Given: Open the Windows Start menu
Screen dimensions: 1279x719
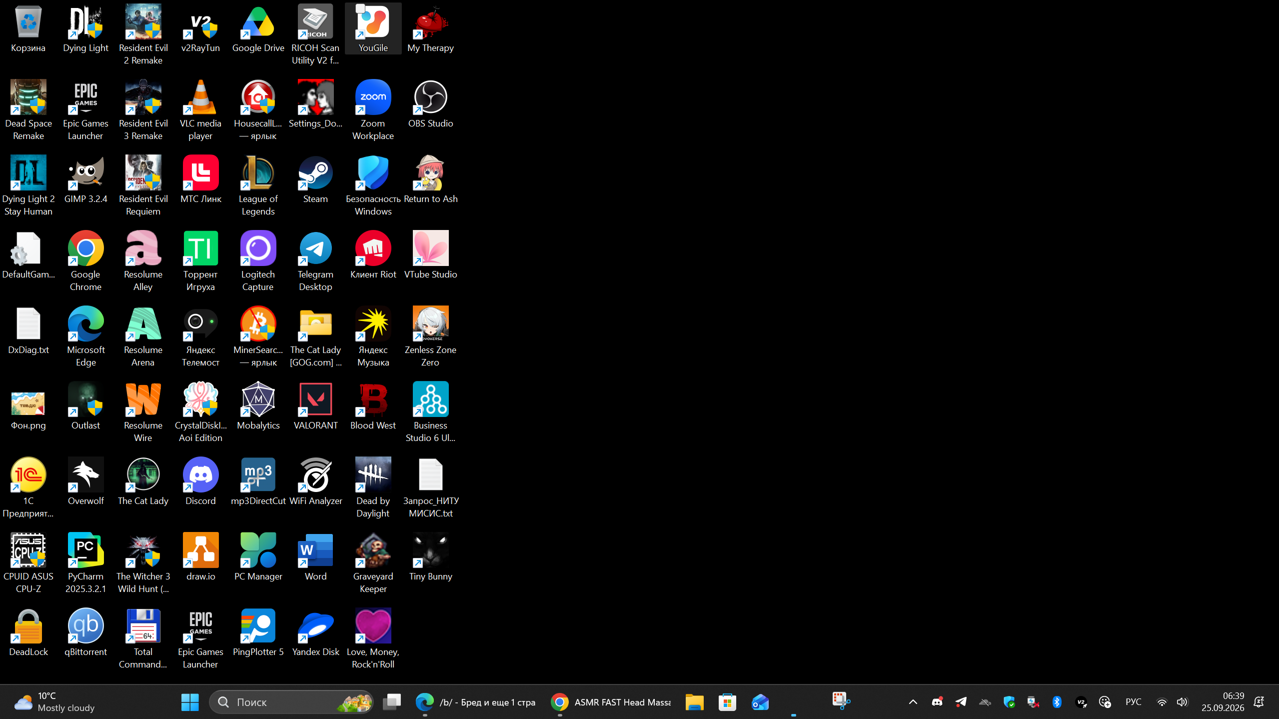Looking at the screenshot, I should tap(190, 702).
